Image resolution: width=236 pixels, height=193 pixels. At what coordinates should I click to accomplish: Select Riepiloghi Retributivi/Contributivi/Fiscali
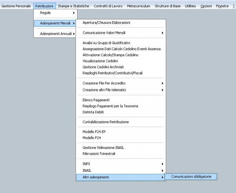(x=121, y=73)
